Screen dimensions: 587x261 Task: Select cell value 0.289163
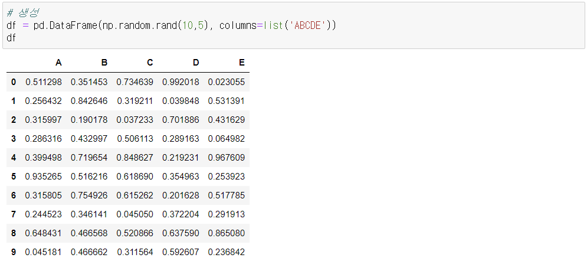tap(181, 139)
